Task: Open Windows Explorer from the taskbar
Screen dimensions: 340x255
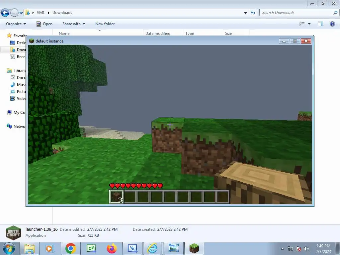Action: (x=30, y=248)
